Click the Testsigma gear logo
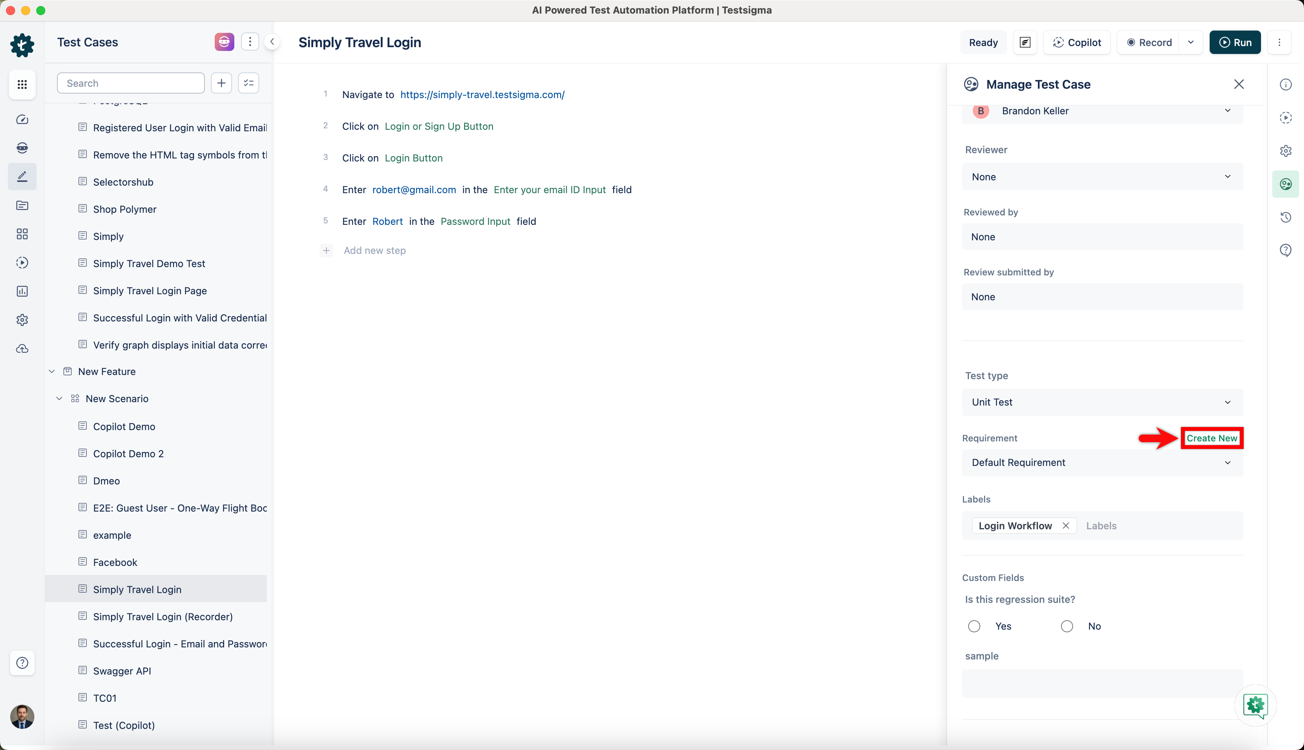The width and height of the screenshot is (1304, 750). 22,45
